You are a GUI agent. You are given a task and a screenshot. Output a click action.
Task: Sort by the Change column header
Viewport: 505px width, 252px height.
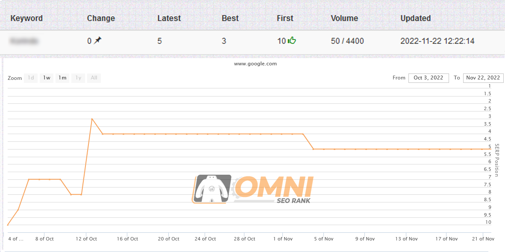(101, 18)
